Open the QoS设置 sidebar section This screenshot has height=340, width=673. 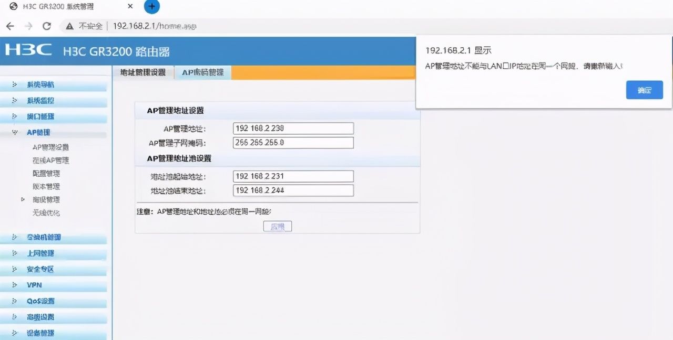40,301
